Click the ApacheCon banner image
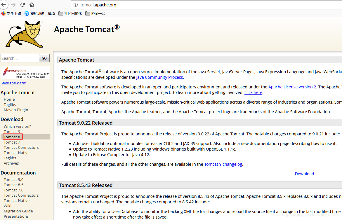The height and width of the screenshot is (220, 342). click(x=25, y=73)
